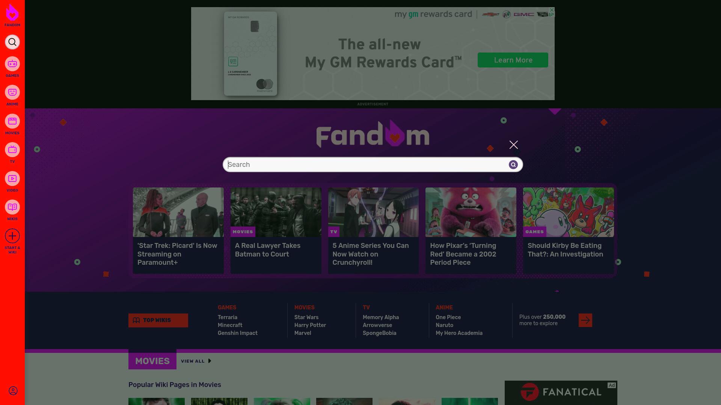Click the sidebar search magnifier icon
This screenshot has width=721, height=405.
click(12, 42)
